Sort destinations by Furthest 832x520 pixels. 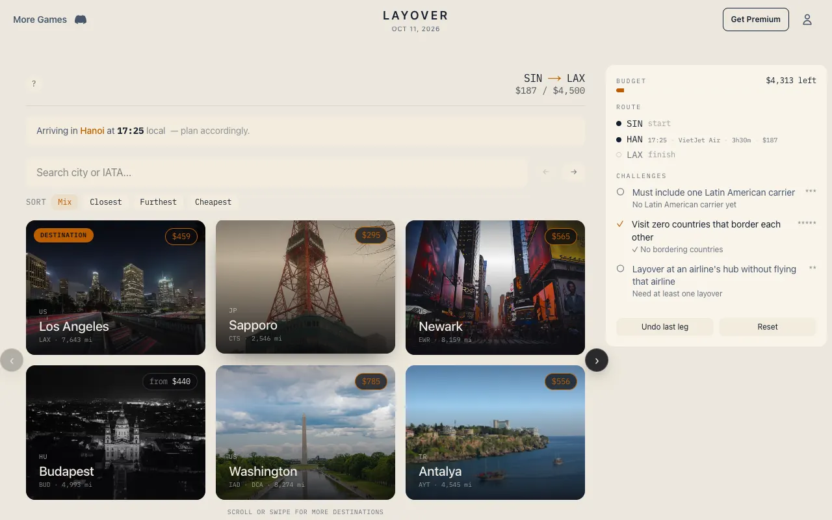point(159,202)
